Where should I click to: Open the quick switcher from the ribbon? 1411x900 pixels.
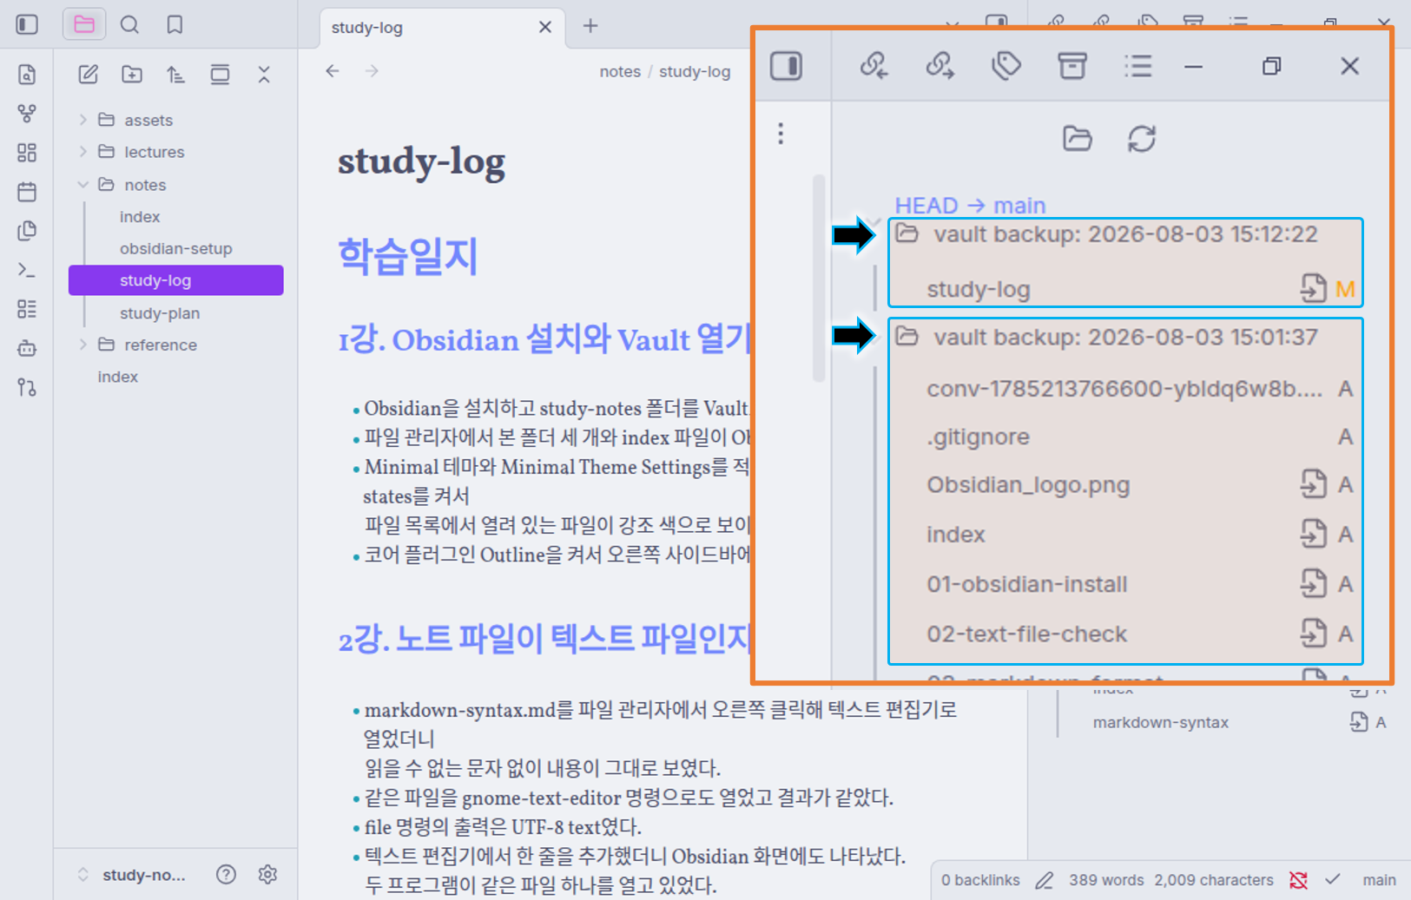pos(27,75)
